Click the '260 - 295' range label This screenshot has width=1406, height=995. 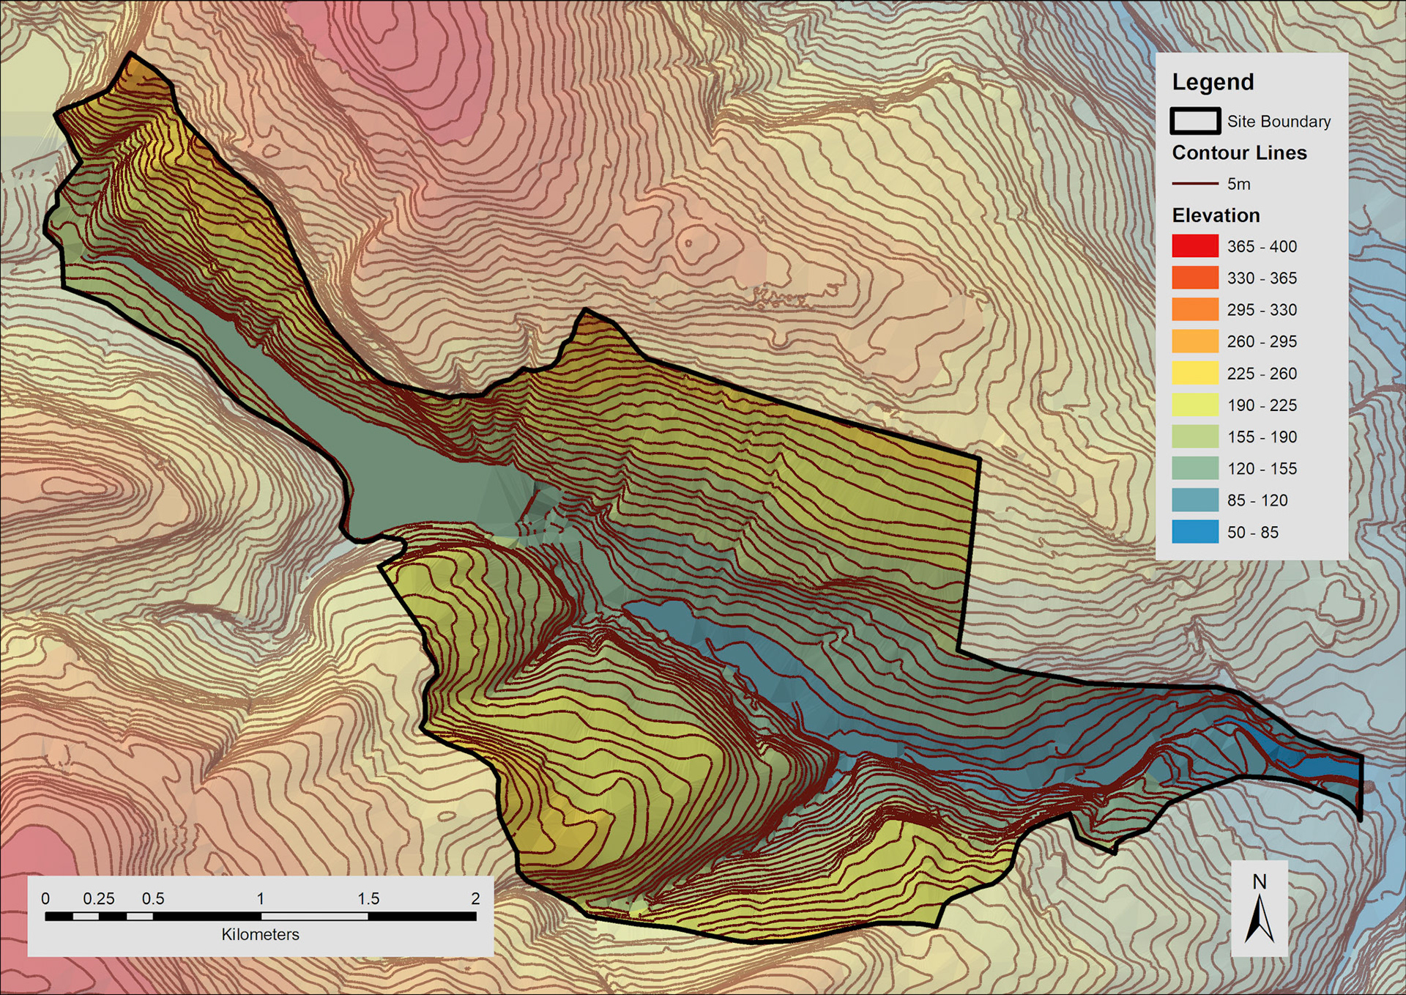click(x=1262, y=341)
